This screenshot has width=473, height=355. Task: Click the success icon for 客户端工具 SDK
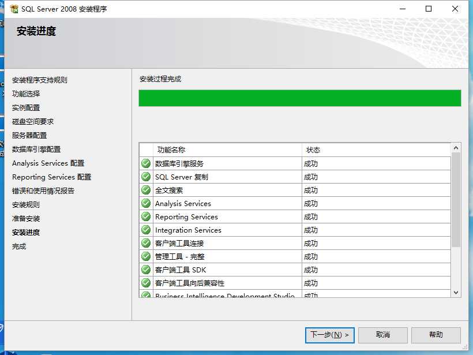pos(146,270)
